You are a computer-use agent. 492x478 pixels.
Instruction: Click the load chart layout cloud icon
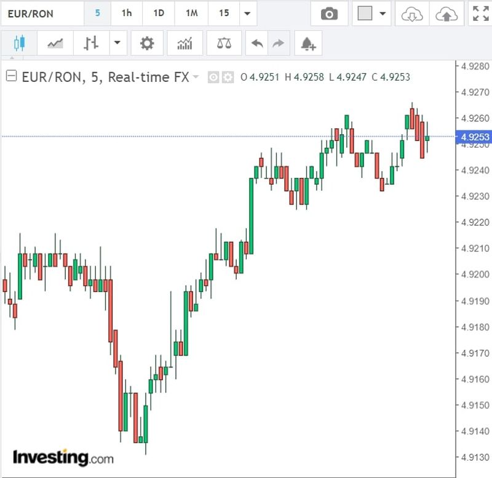click(x=411, y=14)
